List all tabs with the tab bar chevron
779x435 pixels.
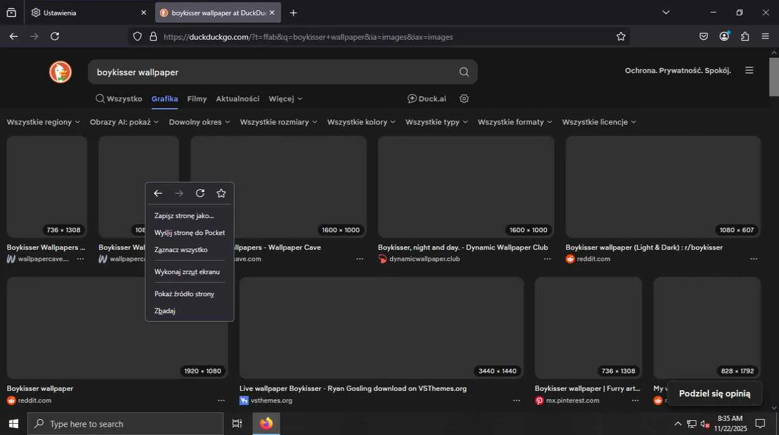click(666, 12)
